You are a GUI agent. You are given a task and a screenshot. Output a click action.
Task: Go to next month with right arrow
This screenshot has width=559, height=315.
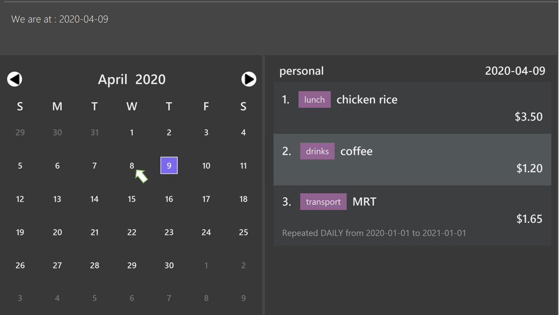[248, 79]
